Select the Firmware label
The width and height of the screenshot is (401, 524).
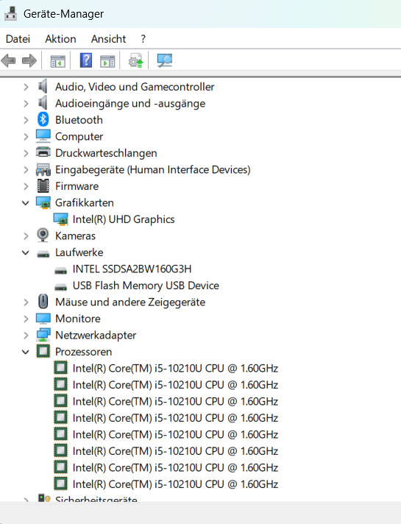77,186
